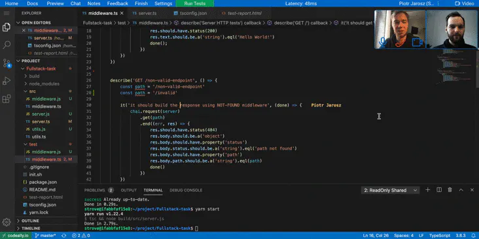The image size is (479, 239).
Task: Switch to the tsconfig.json editor tab
Action: 193,14
